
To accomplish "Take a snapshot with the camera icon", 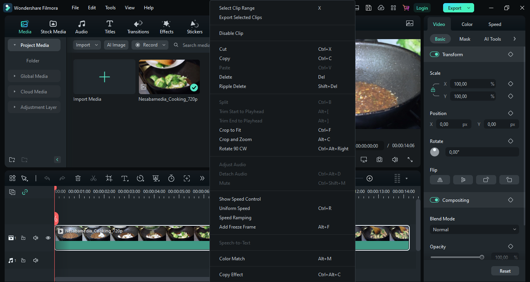I will click(379, 160).
